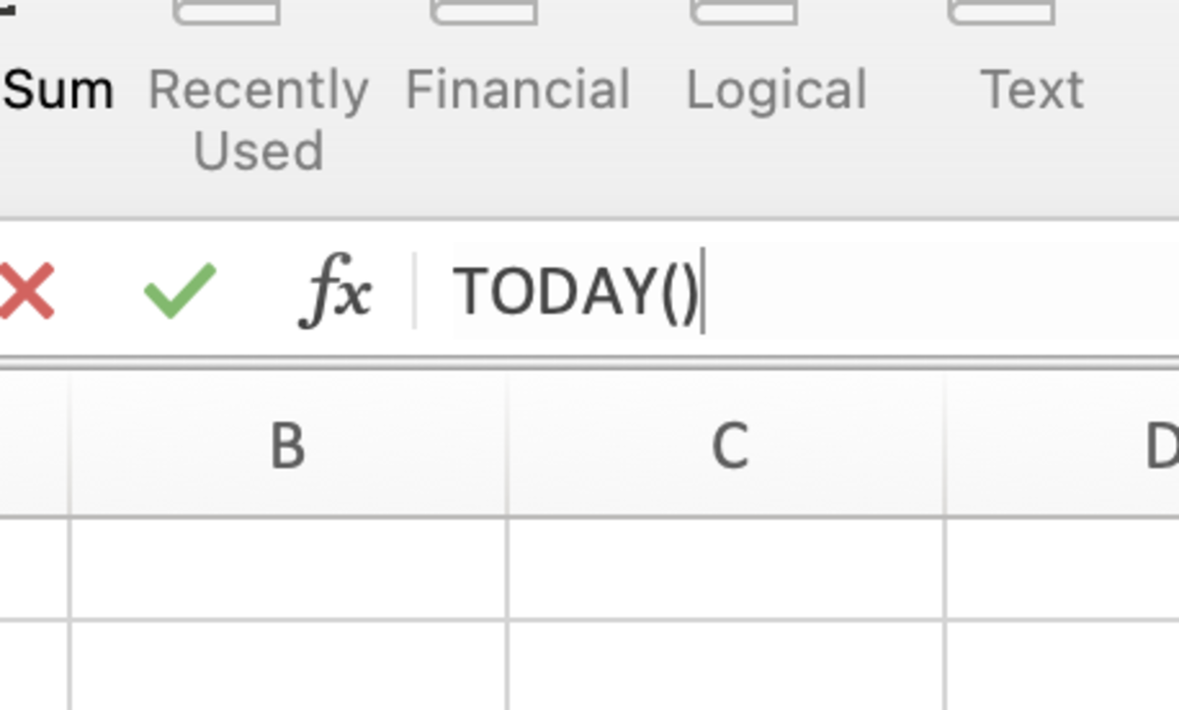
Task: Select second visible cell in column D
Action: 1062,666
